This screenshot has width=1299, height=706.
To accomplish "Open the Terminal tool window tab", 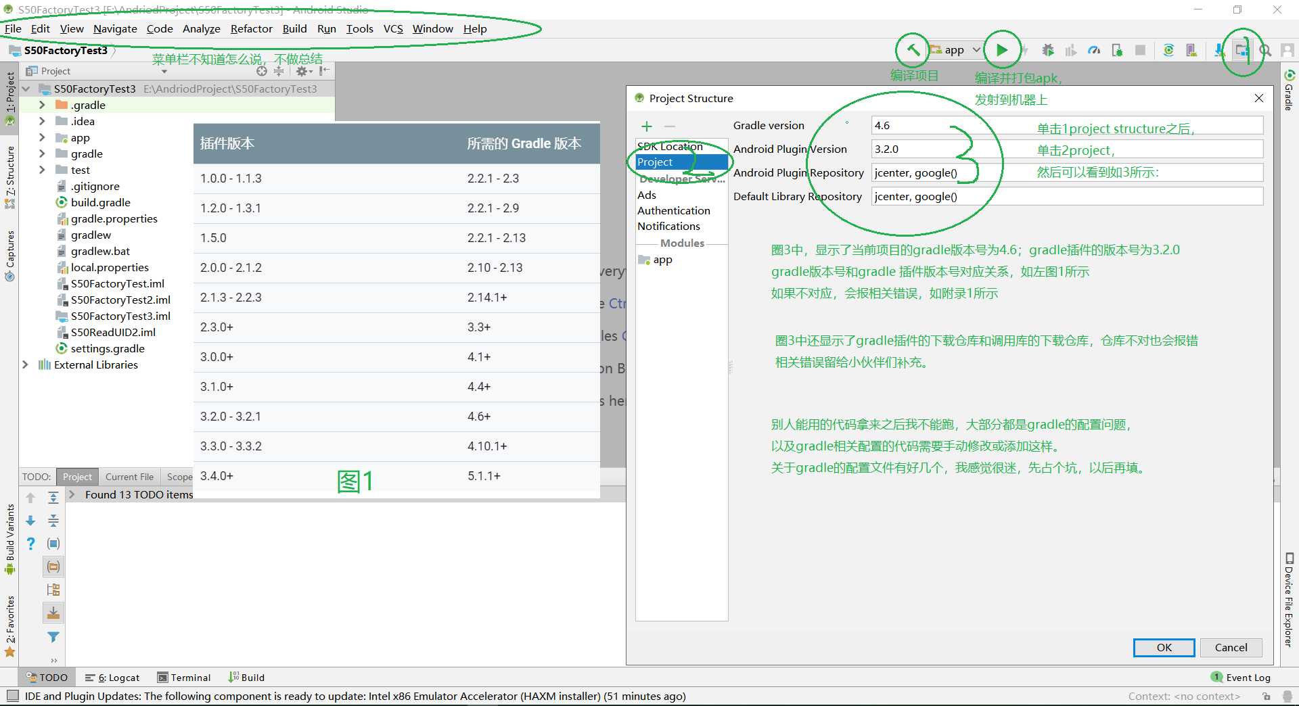I will point(184,678).
